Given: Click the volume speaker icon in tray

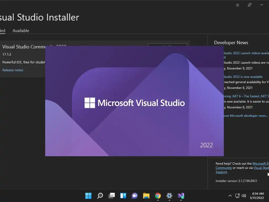Looking at the screenshot, I should (244, 196).
